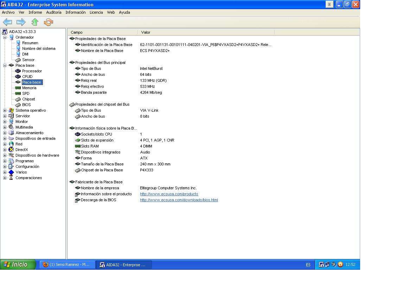Select AIDA32 v3.33.3 root item

pyautogui.click(x=22, y=32)
